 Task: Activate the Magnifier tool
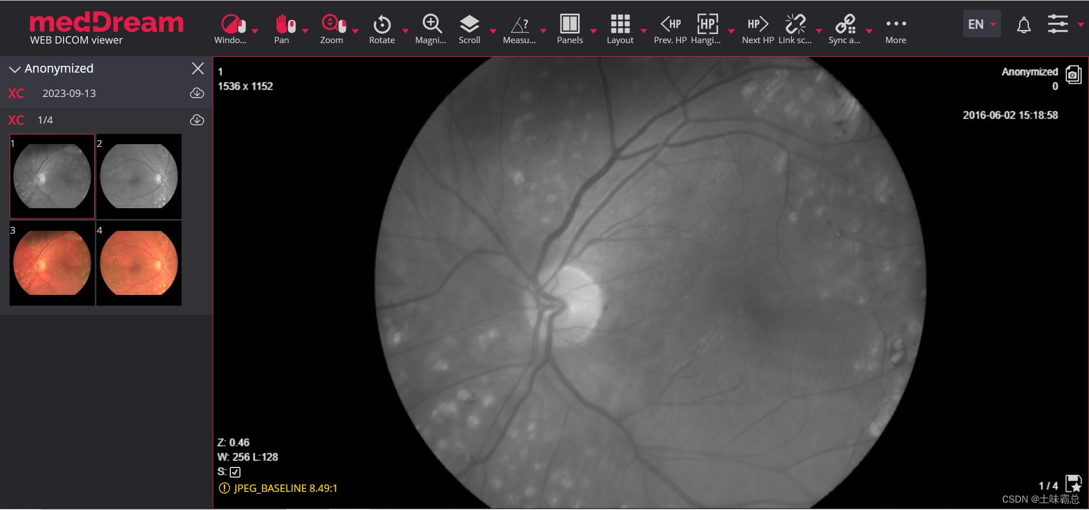(x=431, y=29)
